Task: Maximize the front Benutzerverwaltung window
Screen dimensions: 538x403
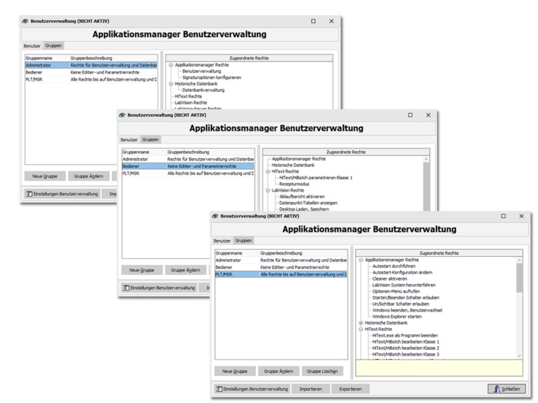Action: [x=504, y=216]
